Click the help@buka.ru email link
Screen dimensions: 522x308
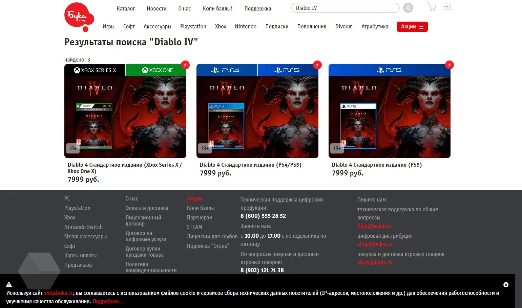(374, 226)
